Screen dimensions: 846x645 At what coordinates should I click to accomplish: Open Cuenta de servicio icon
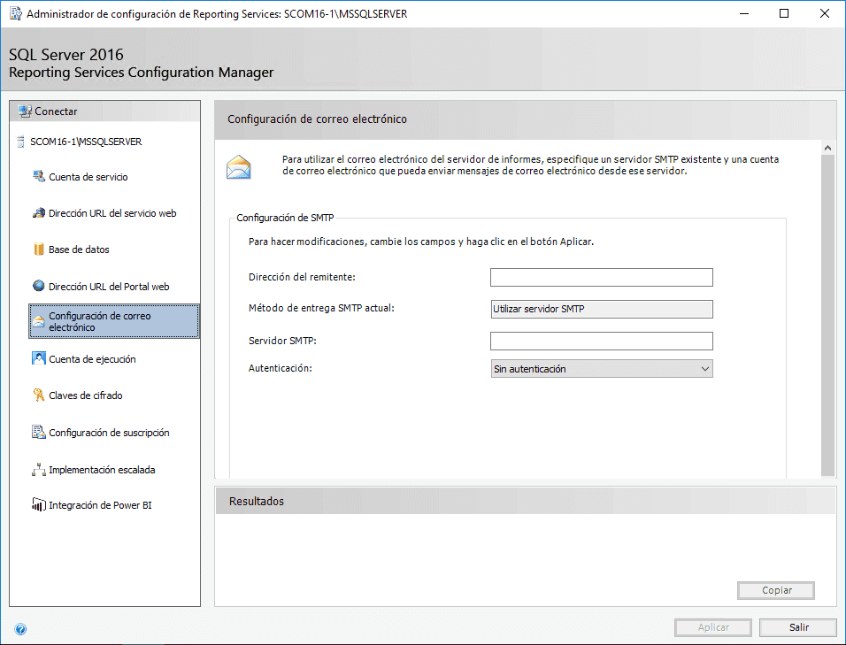click(39, 176)
